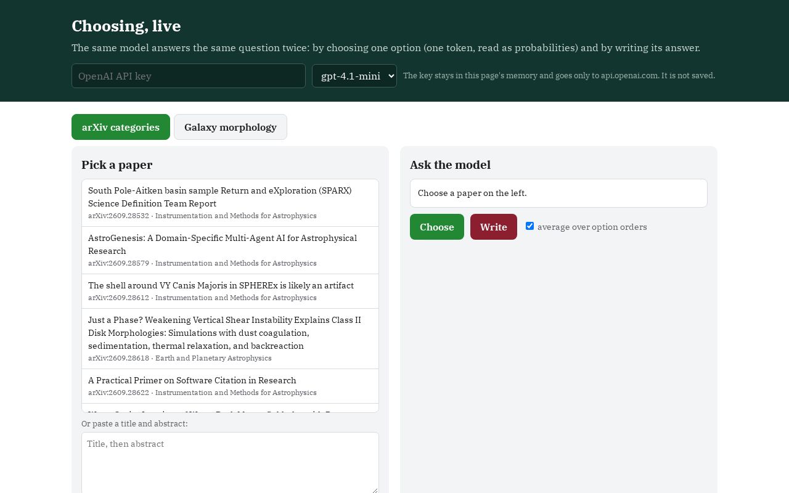Click the Pick a paper heading
This screenshot has height=493, width=789.
pyautogui.click(x=117, y=165)
